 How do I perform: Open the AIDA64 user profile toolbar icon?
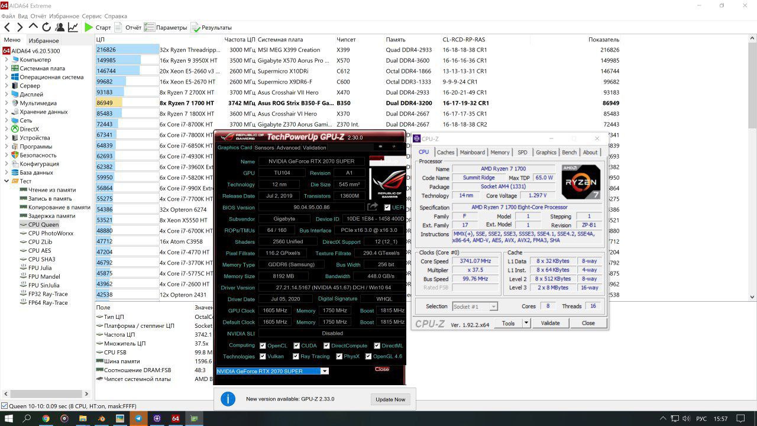(60, 27)
